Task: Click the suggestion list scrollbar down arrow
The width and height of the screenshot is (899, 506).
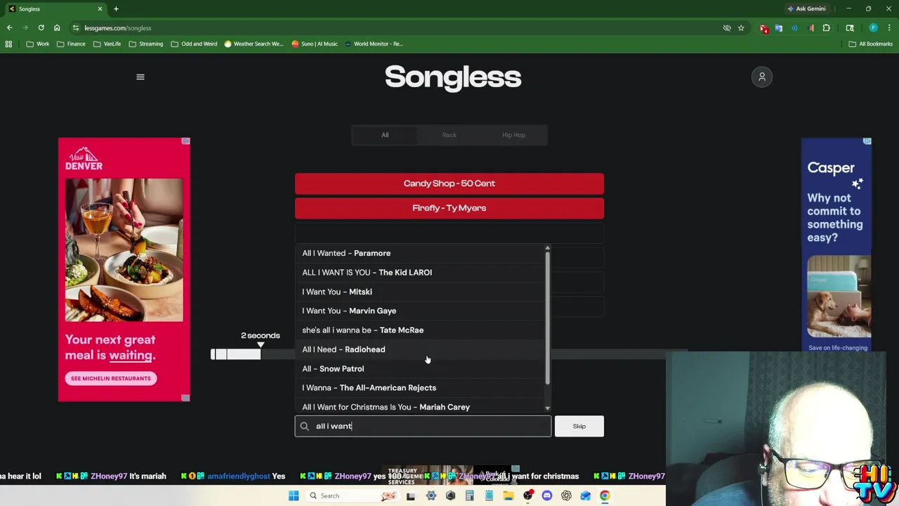Action: point(547,408)
